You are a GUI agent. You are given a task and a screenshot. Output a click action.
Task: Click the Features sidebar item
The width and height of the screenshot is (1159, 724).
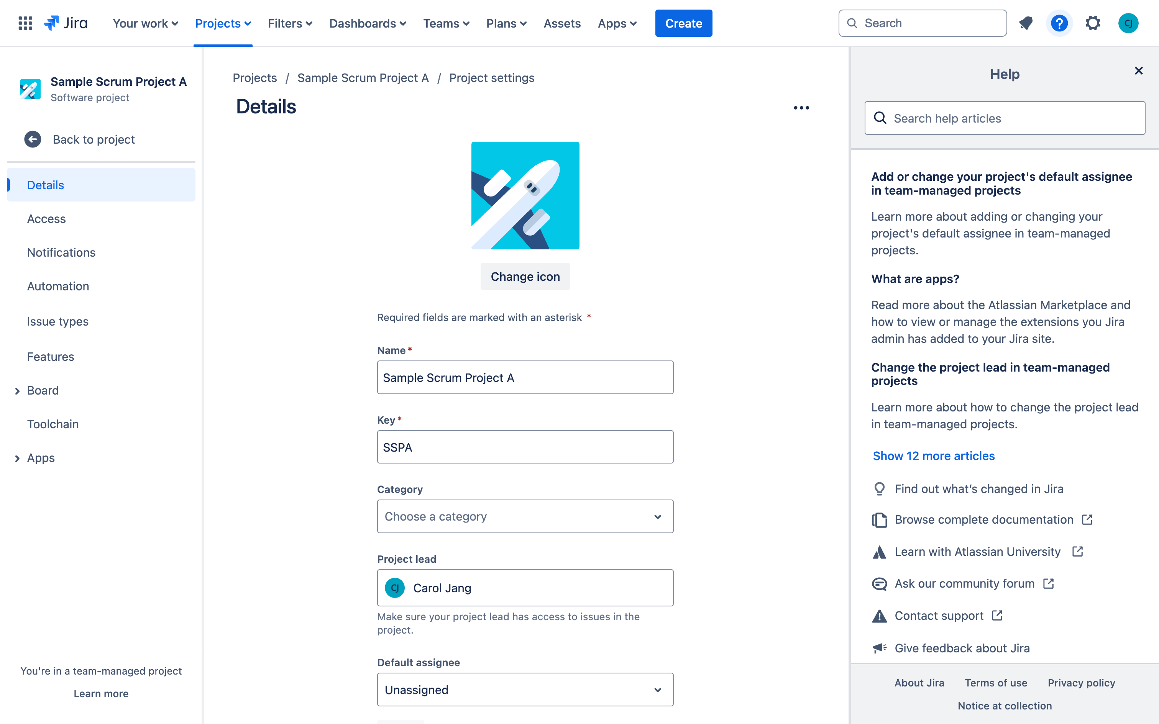coord(50,356)
